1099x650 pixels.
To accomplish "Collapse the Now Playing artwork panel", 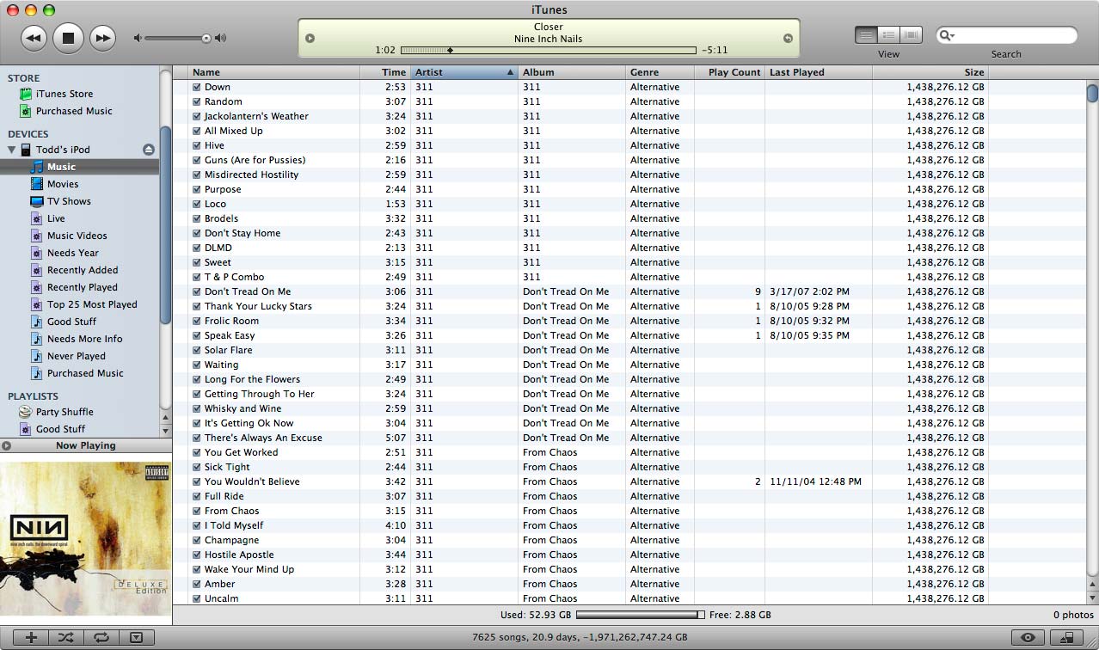I will (7, 445).
